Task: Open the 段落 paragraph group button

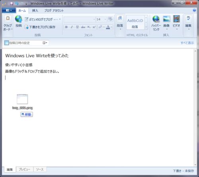Action: coord(120,22)
